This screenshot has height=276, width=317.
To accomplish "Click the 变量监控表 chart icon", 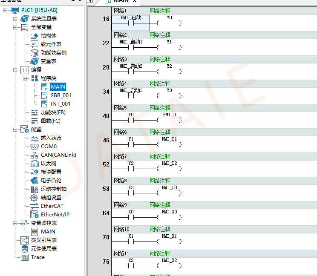I will point(25,223).
